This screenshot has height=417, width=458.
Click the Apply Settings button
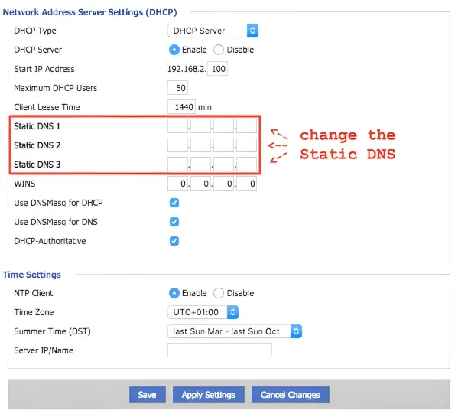209,395
